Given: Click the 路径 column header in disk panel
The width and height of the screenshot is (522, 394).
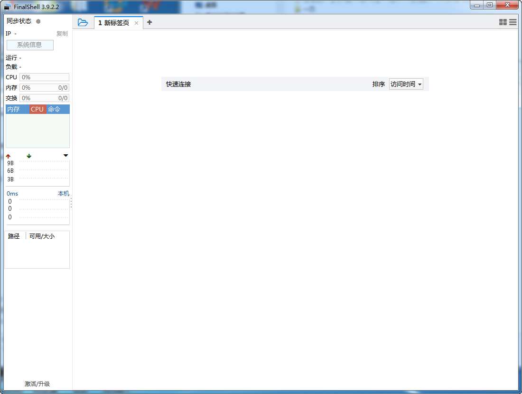Looking at the screenshot, I should click(x=13, y=236).
